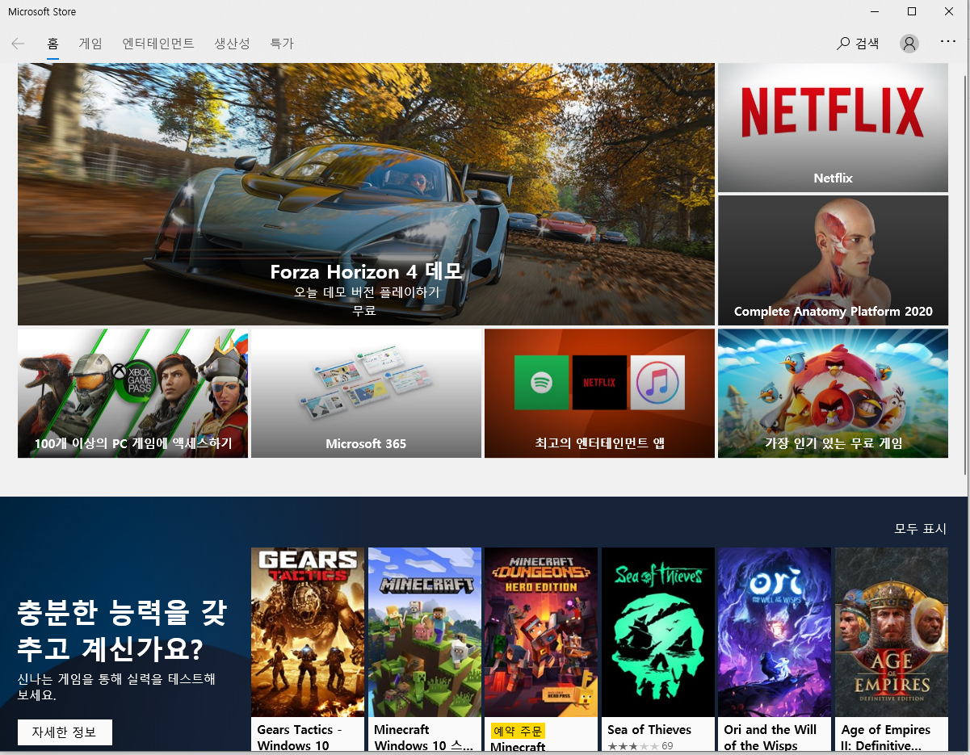Click the Spotify icon in entertainment tile

(x=541, y=382)
